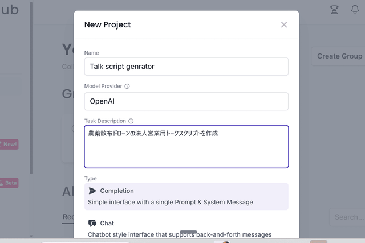Image resolution: width=365 pixels, height=243 pixels.
Task: Click the left sidebar vertical scrollbar
Action: coord(31,114)
